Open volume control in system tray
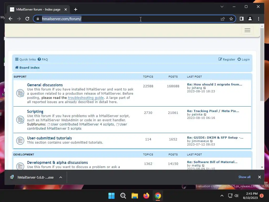The height and width of the screenshot is (202, 269). coord(236,196)
